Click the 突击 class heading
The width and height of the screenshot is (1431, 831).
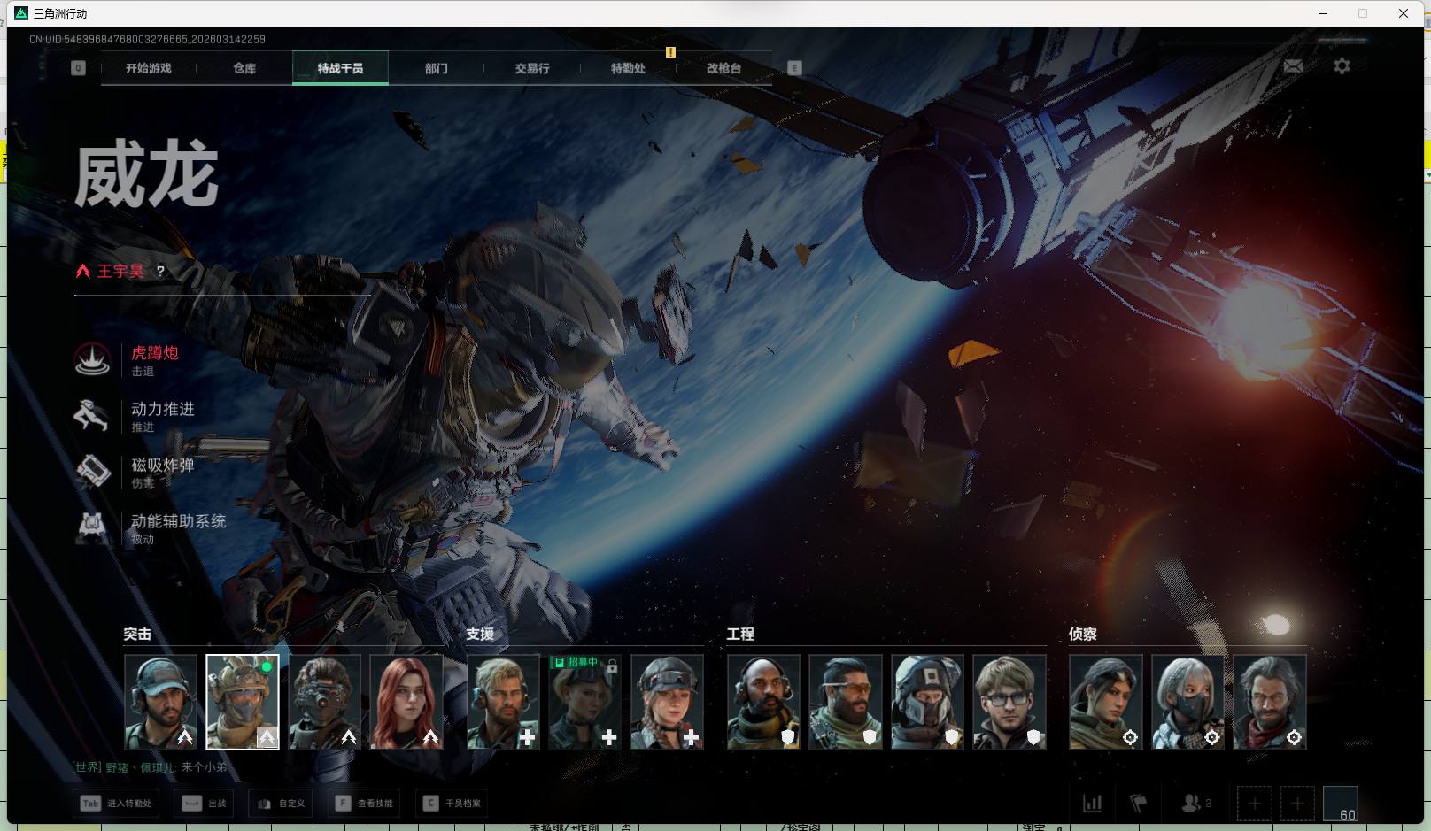click(137, 634)
